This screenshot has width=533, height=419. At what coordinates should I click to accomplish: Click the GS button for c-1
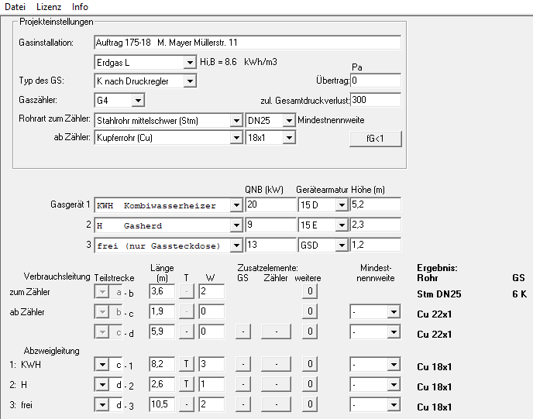(243, 364)
